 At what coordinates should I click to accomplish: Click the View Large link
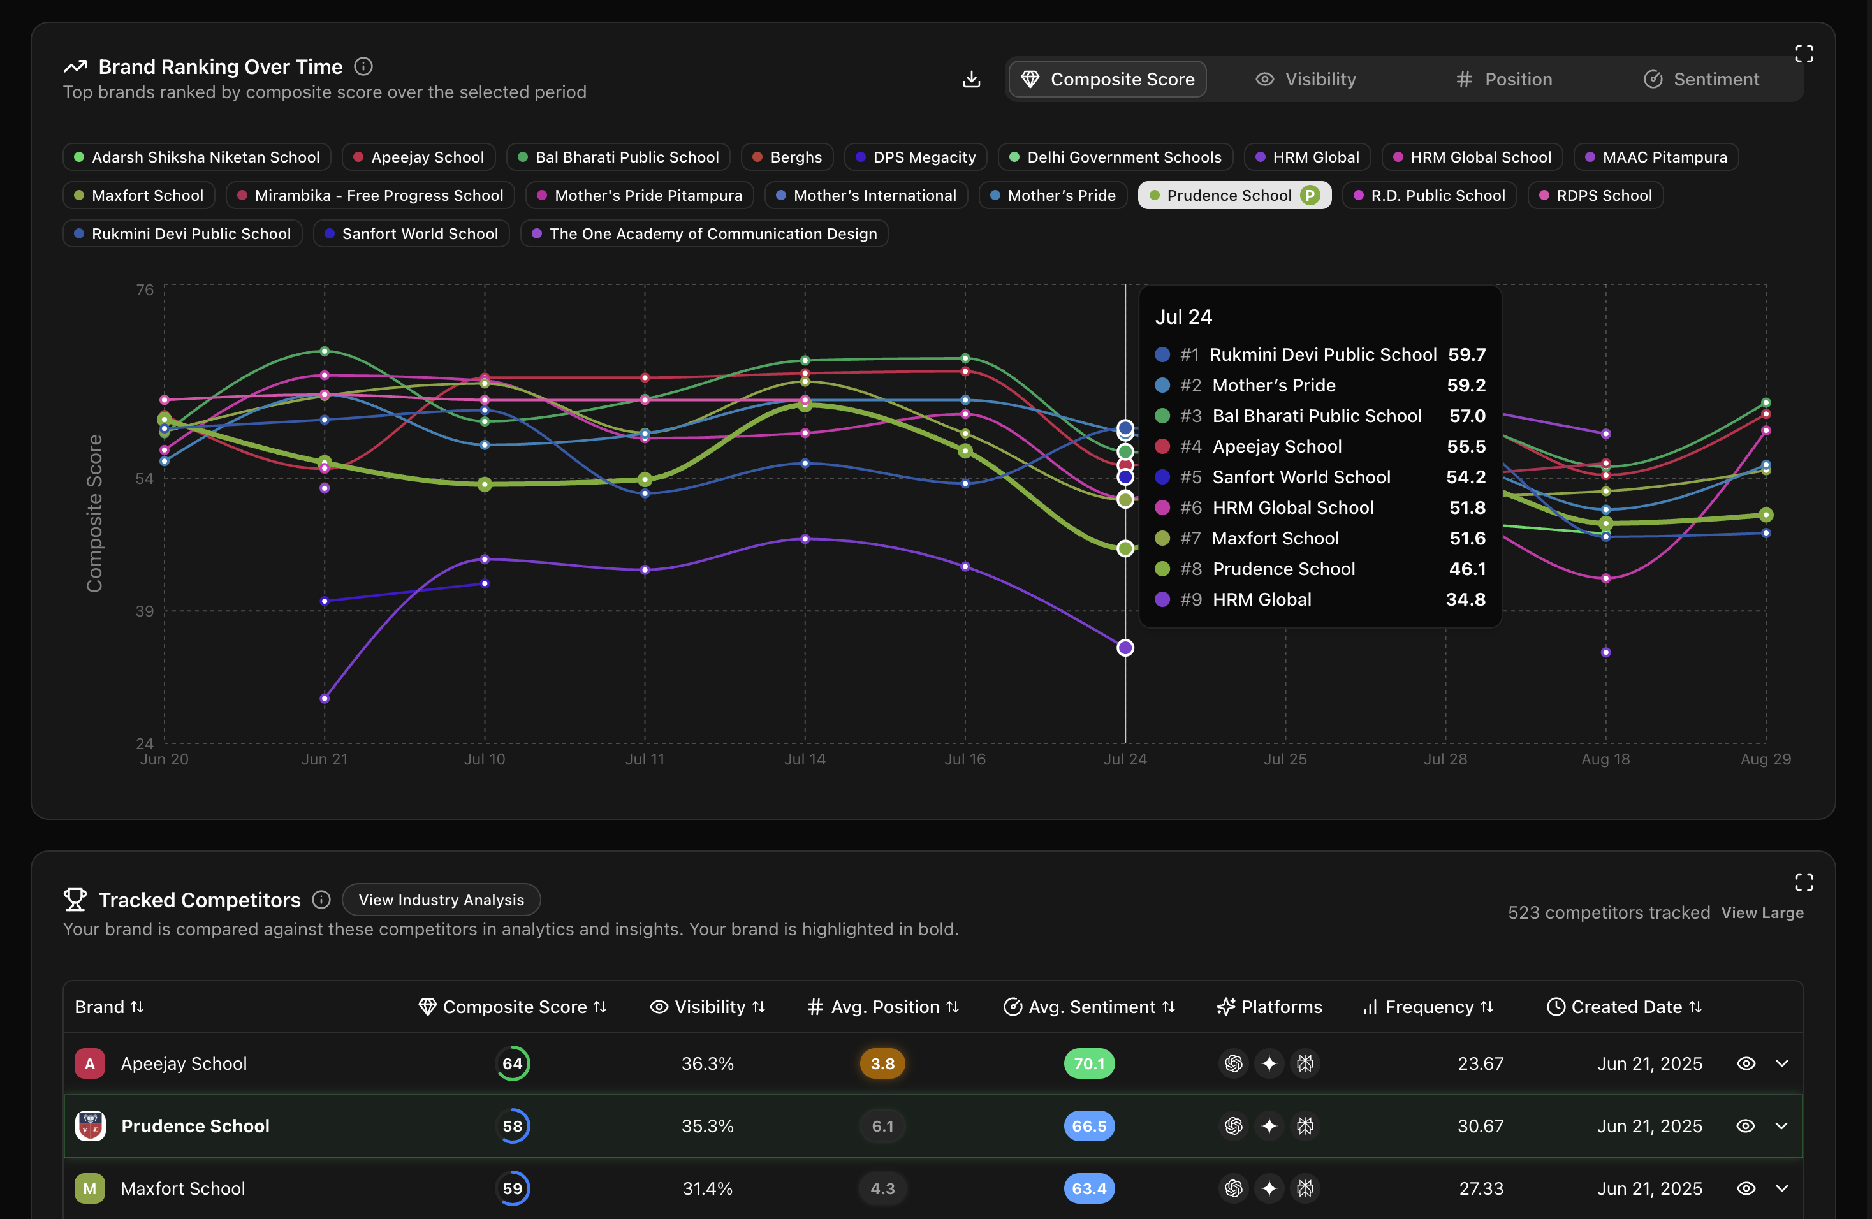1762,913
